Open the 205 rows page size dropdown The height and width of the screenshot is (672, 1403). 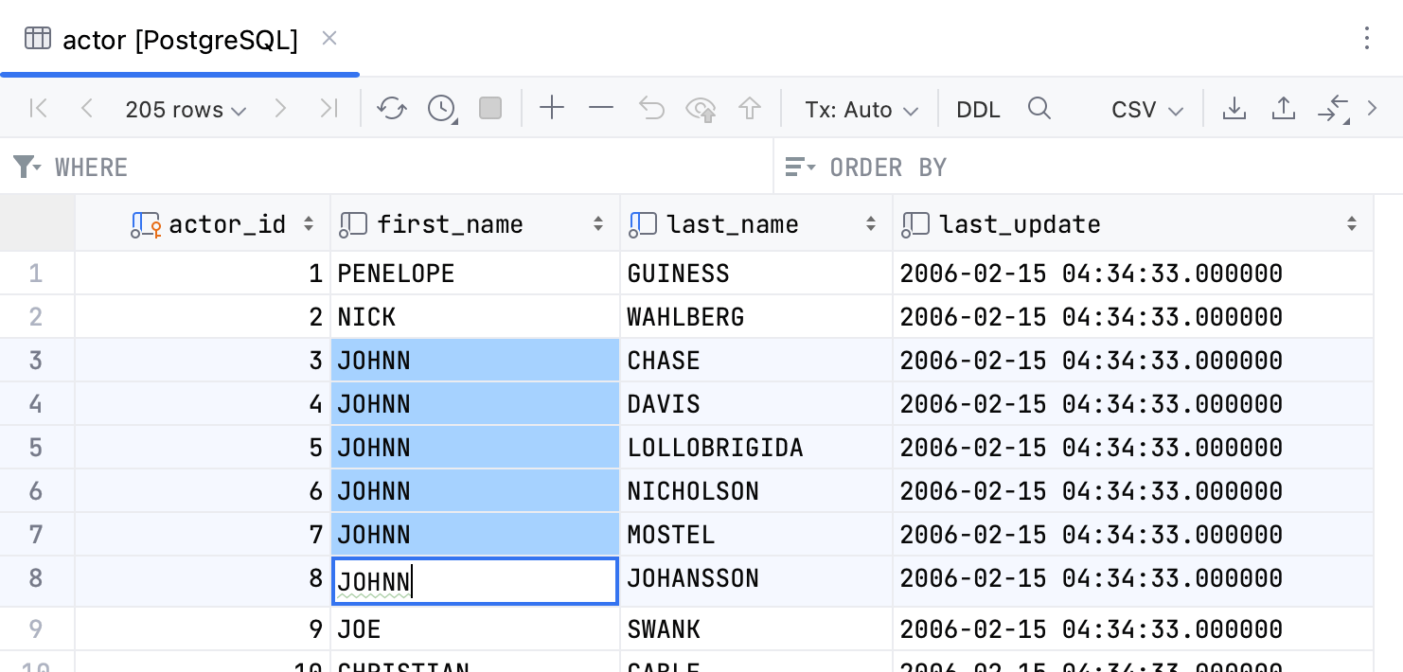(186, 108)
